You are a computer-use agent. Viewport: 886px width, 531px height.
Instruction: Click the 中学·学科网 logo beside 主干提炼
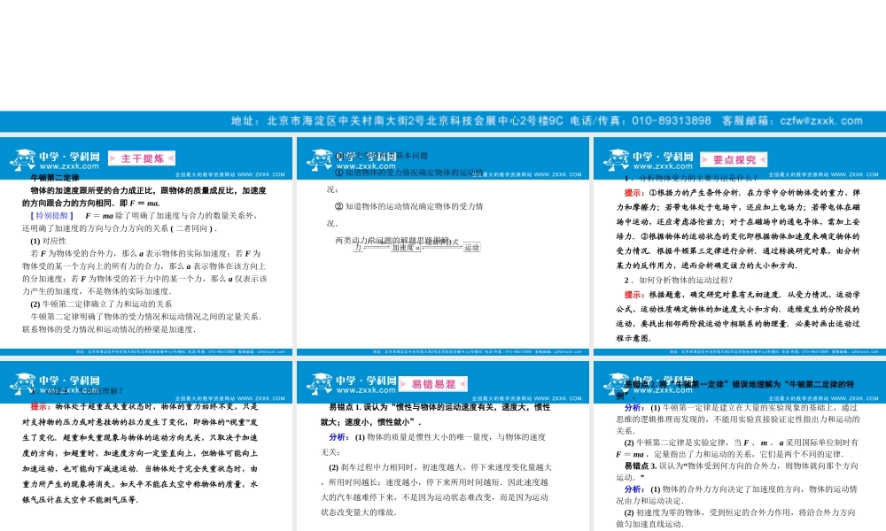point(55,159)
